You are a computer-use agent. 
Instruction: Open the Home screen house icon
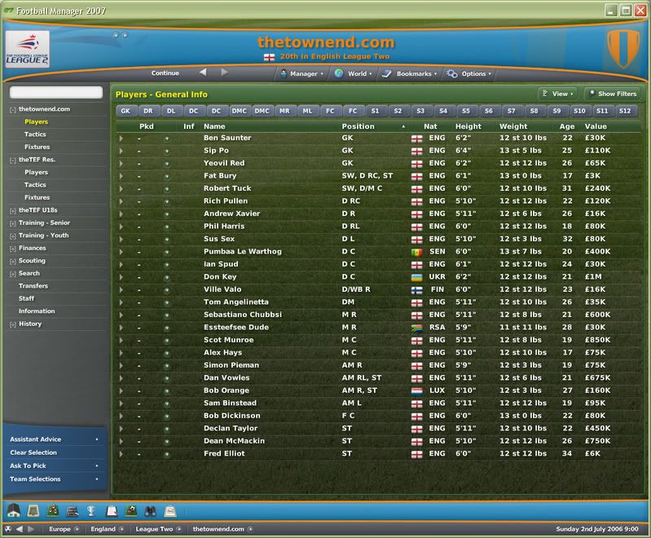pos(14,510)
